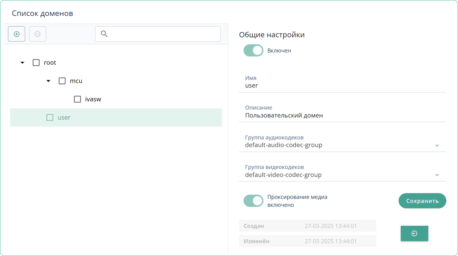Open the Группа видеокодеков dropdown
Viewport: 458px width, 256px height.
437,175
